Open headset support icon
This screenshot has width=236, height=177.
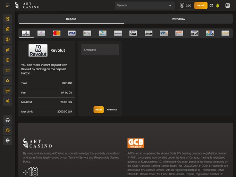pos(8,120)
